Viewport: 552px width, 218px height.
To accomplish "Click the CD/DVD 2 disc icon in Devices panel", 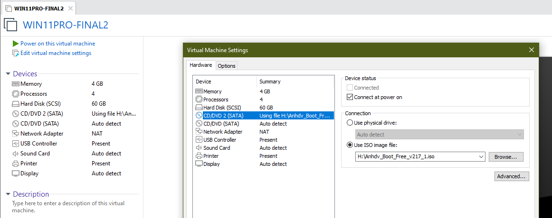I will coord(16,114).
